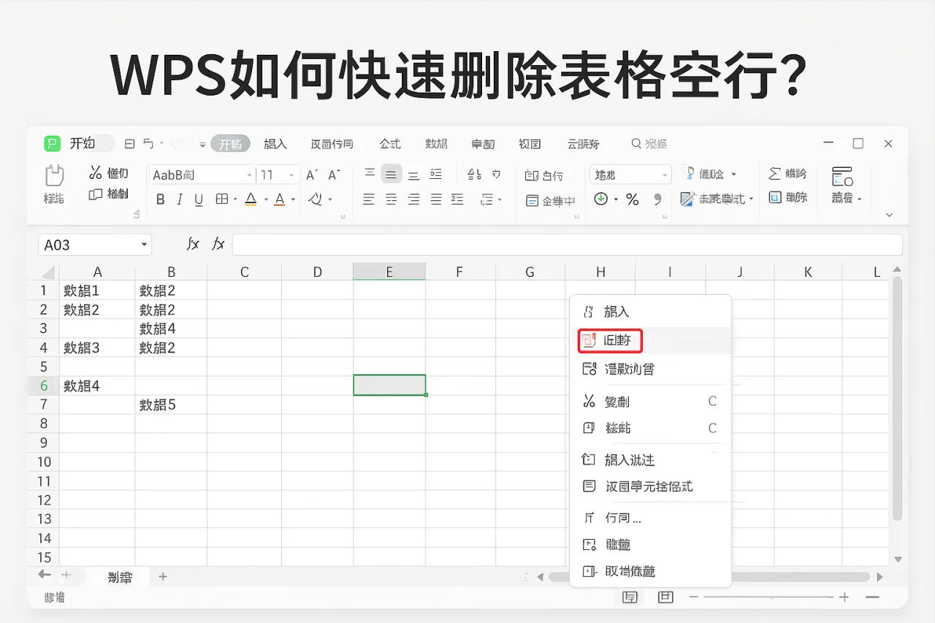The height and width of the screenshot is (623, 935).
Task: Click the fx insert function button
Action: pos(193,244)
